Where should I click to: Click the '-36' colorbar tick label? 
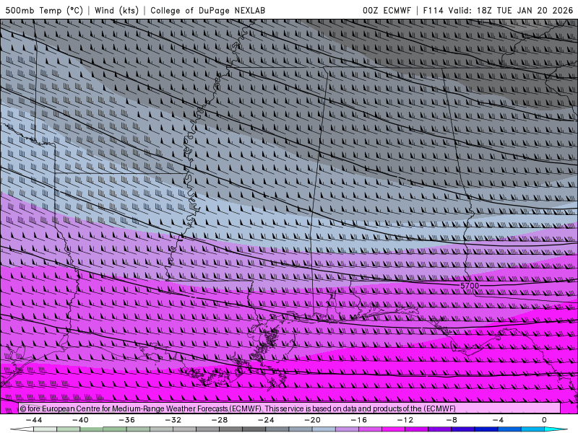point(127,420)
